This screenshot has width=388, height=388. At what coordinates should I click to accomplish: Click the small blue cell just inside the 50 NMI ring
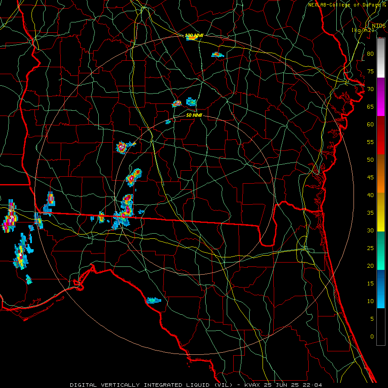tap(168, 122)
